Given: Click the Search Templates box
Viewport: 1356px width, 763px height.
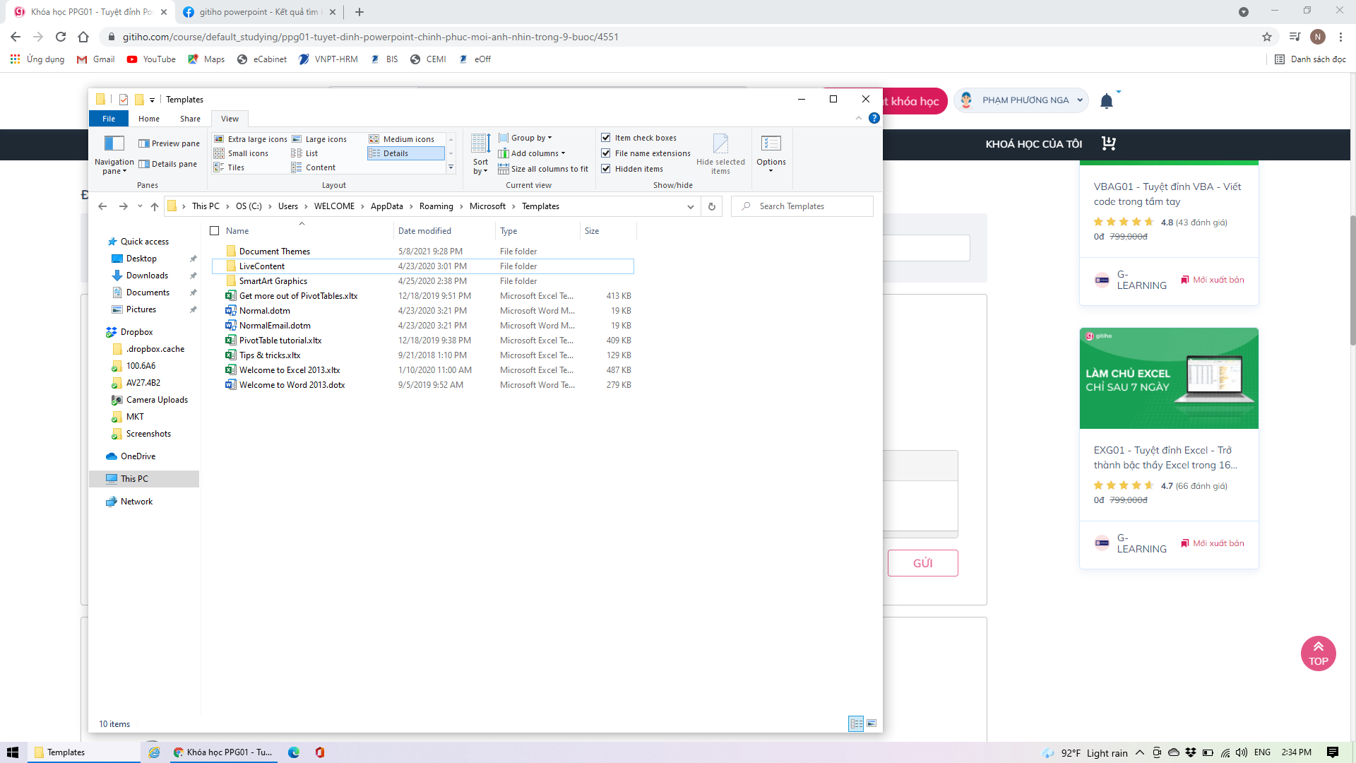Looking at the screenshot, I should (802, 206).
